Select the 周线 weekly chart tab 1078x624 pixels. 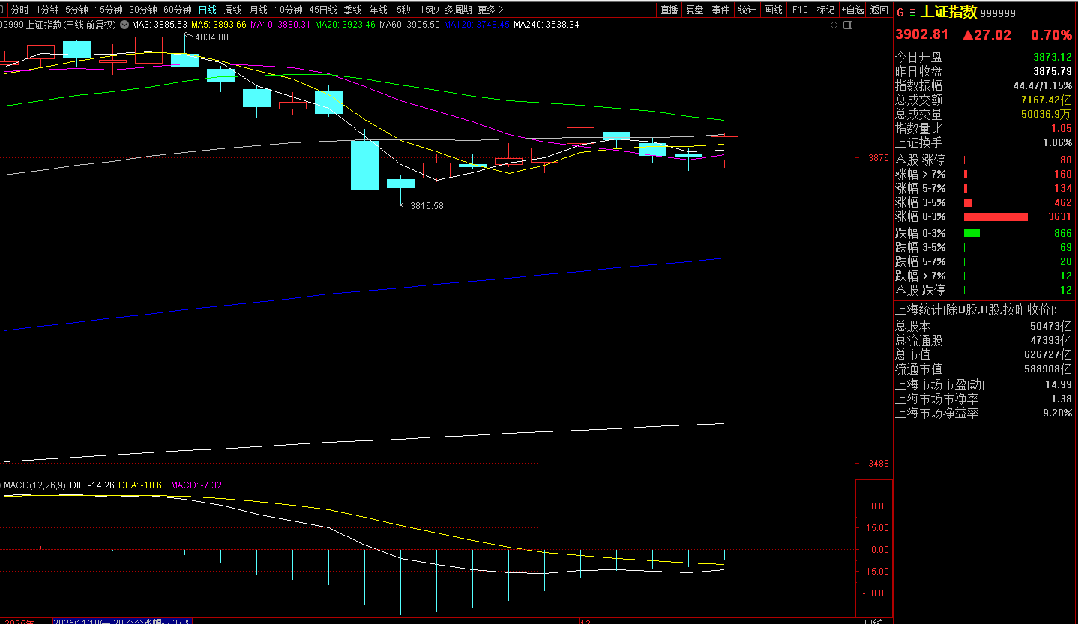[x=233, y=10]
